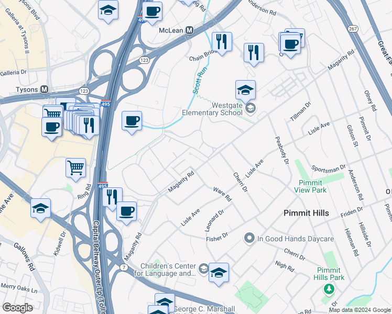Image resolution: width=392 pixels, height=314 pixels.
Task: Select the route 267 highway shield
Action: coord(353,29)
